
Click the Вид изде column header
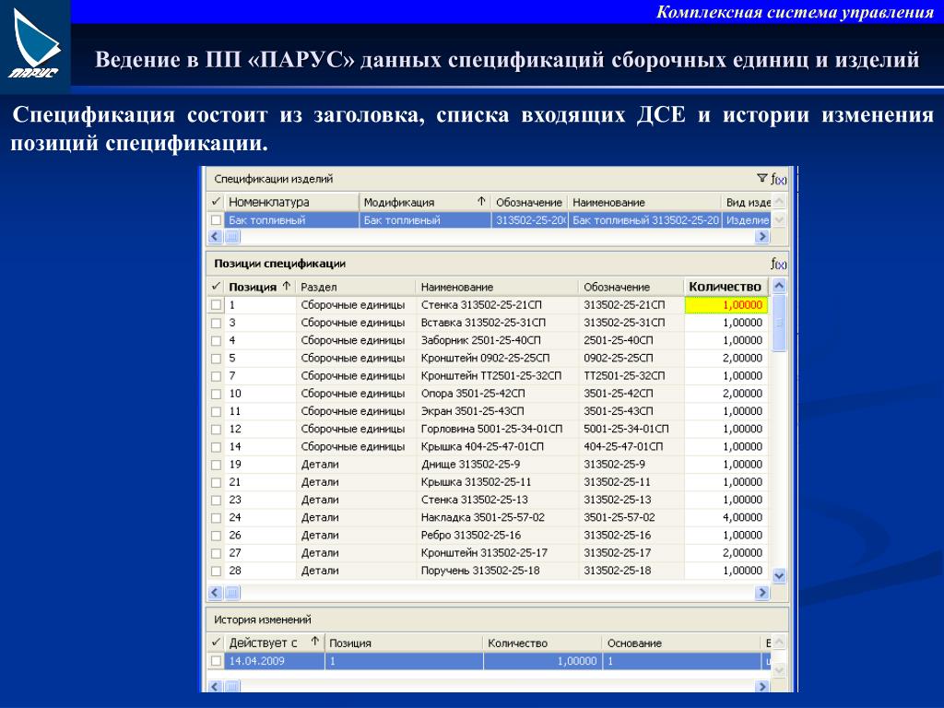click(x=747, y=202)
